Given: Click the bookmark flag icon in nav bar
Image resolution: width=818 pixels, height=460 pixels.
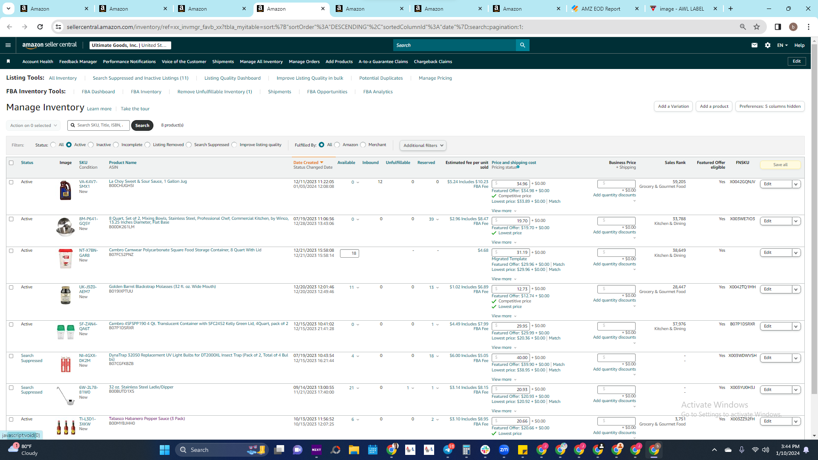Looking at the screenshot, I should coord(8,61).
